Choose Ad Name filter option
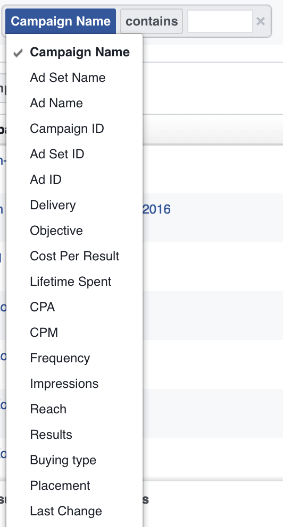The height and width of the screenshot is (527, 283). click(74, 103)
